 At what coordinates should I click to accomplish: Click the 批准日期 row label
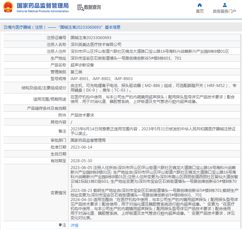58,147
